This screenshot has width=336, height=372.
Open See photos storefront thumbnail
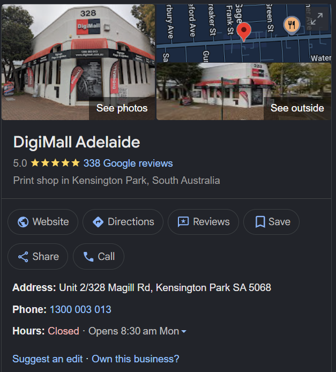pyautogui.click(x=78, y=62)
